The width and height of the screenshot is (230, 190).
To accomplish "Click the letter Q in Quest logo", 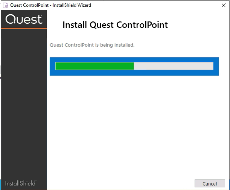I will pos(11,19).
